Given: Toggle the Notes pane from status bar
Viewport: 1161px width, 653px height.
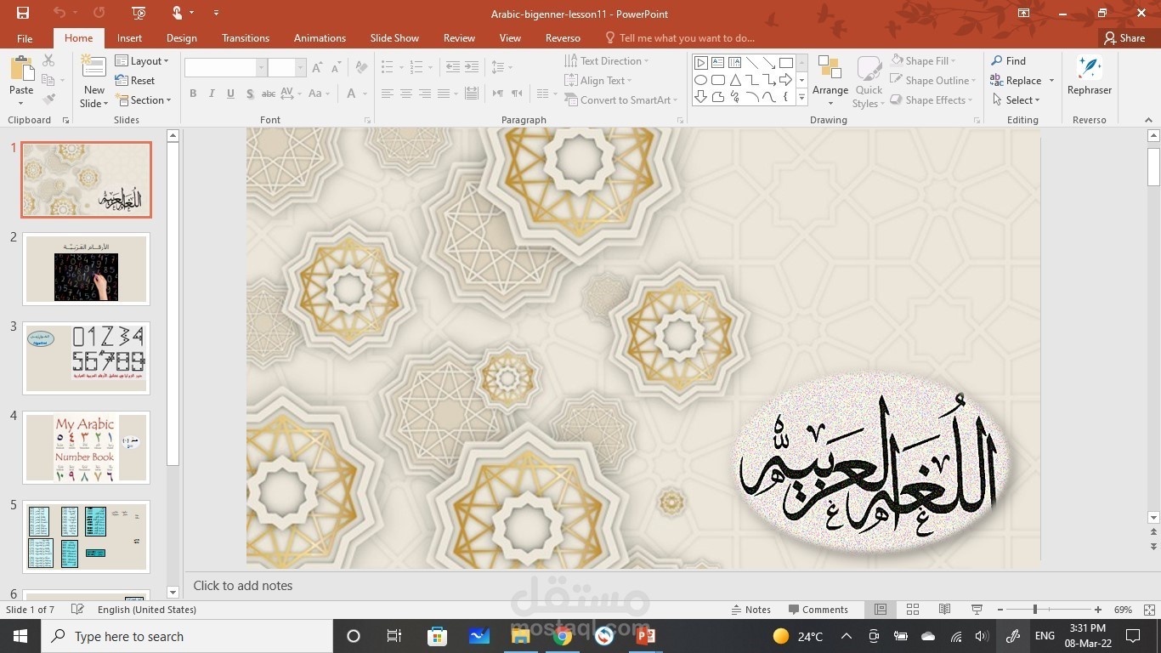Looking at the screenshot, I should [x=751, y=610].
